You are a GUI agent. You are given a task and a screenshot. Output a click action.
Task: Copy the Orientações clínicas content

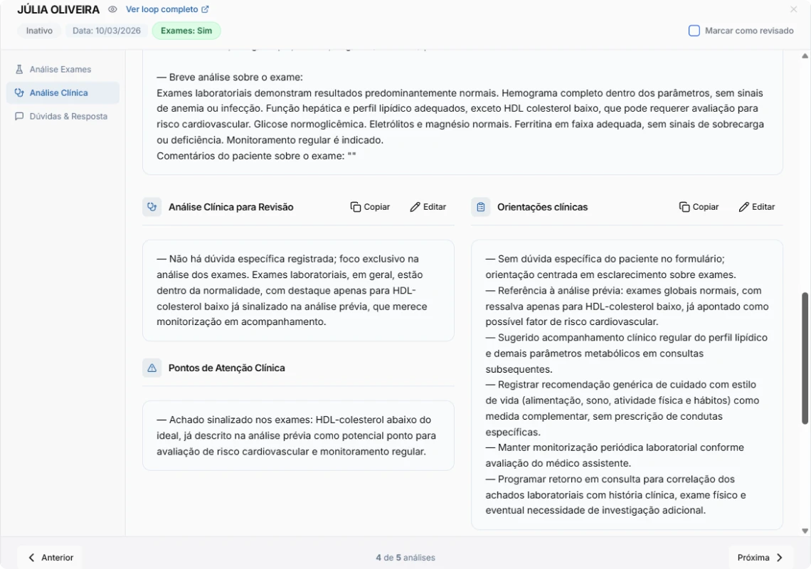(699, 207)
